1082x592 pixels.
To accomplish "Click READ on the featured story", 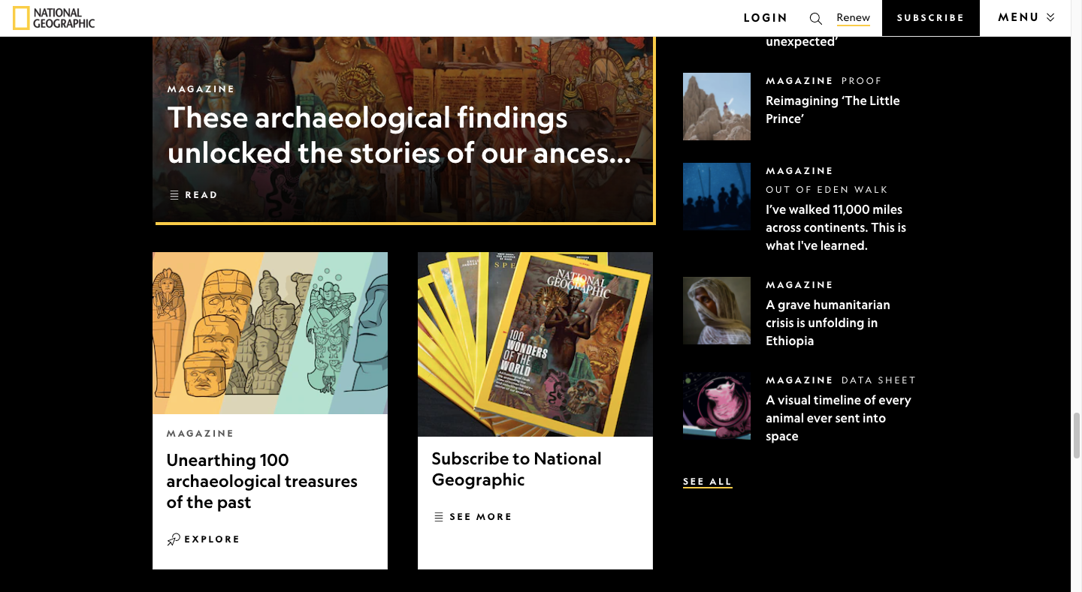I will pyautogui.click(x=201, y=195).
